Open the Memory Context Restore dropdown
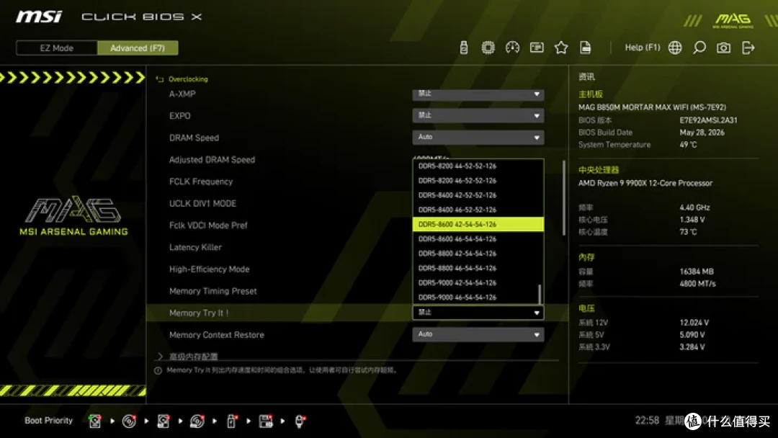The height and width of the screenshot is (438, 778). pos(478,334)
